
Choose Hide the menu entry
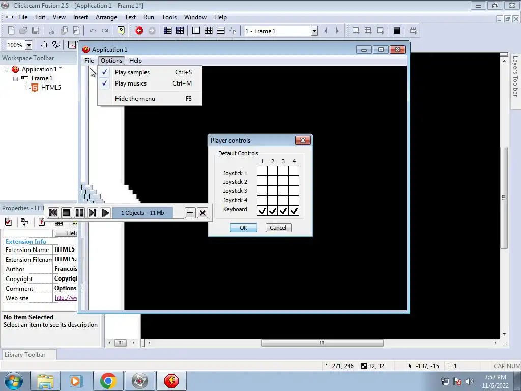coord(150,99)
